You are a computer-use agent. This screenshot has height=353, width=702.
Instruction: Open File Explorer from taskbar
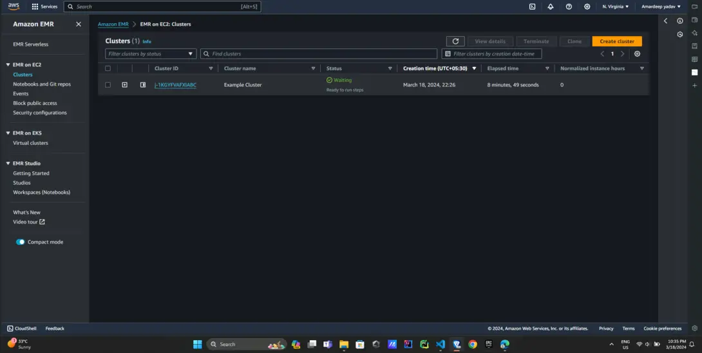click(344, 344)
